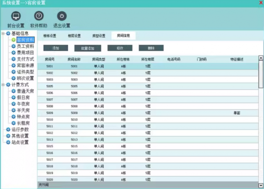This screenshot has width=264, height=189.
Task: Click the table scrollbar up arrow
Action: pos(261,58)
